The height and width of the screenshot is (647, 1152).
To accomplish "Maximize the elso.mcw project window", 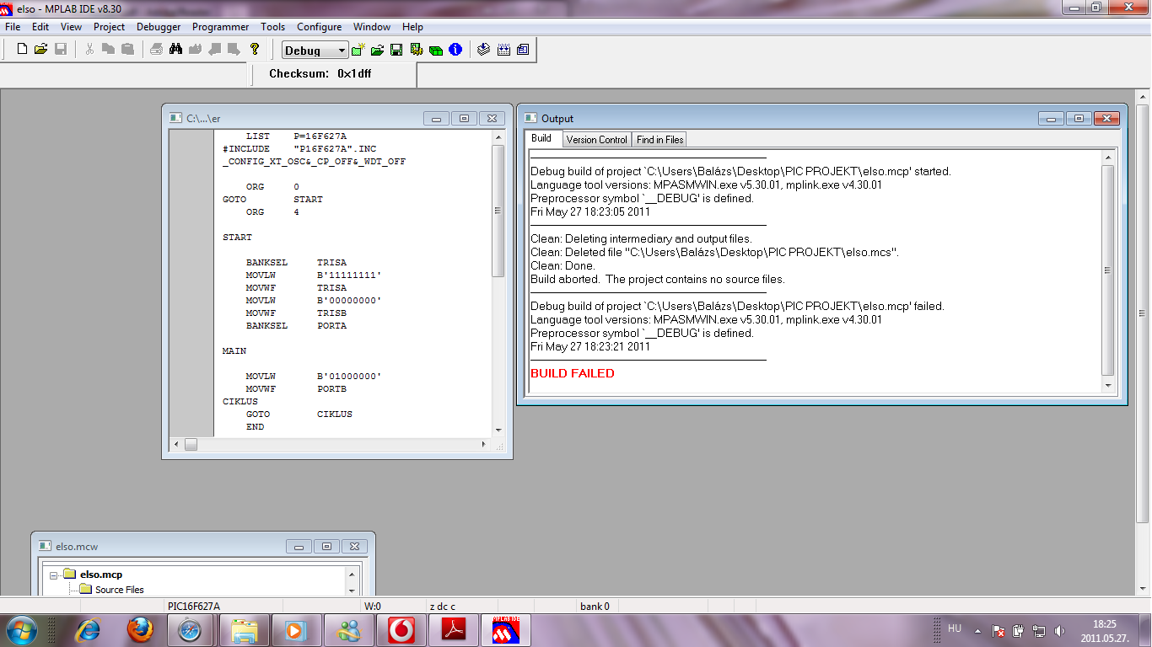I will (x=327, y=546).
